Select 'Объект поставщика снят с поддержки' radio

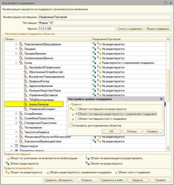[76, 119]
